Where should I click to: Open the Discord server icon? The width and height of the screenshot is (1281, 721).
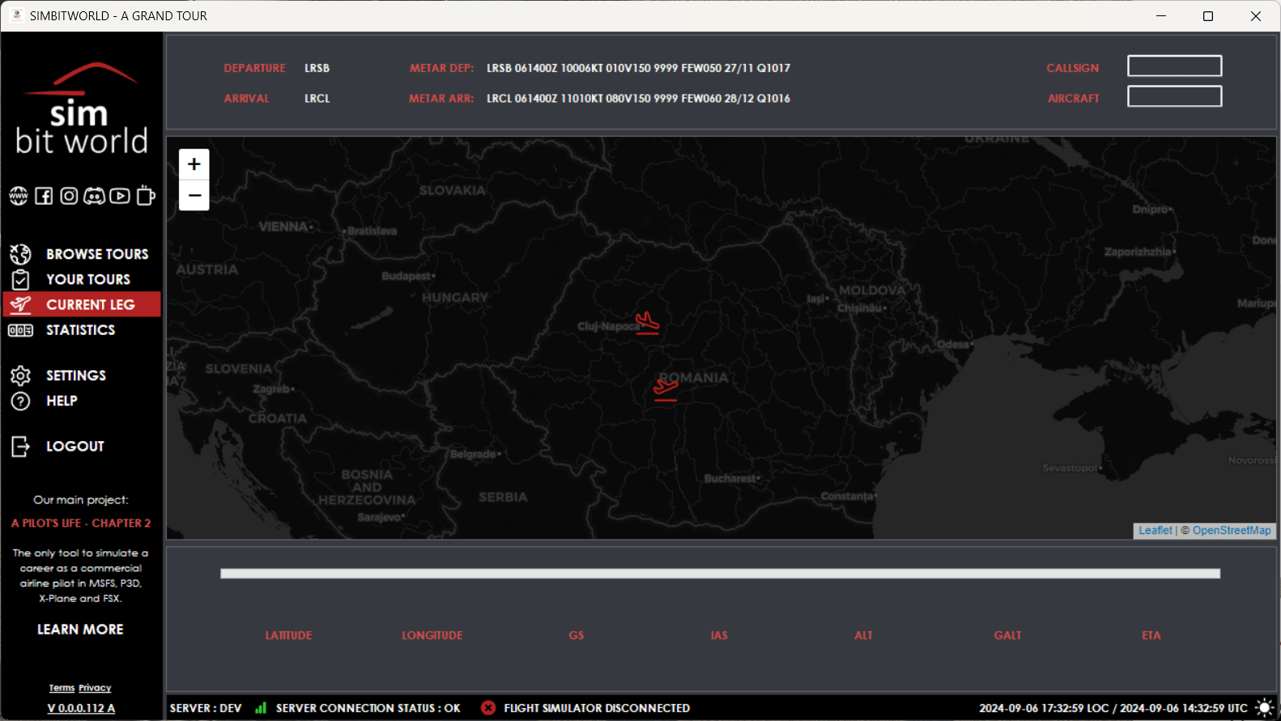pos(95,196)
